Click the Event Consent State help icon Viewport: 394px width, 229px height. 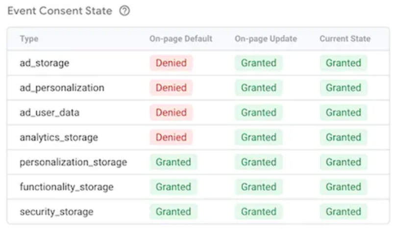pos(124,11)
